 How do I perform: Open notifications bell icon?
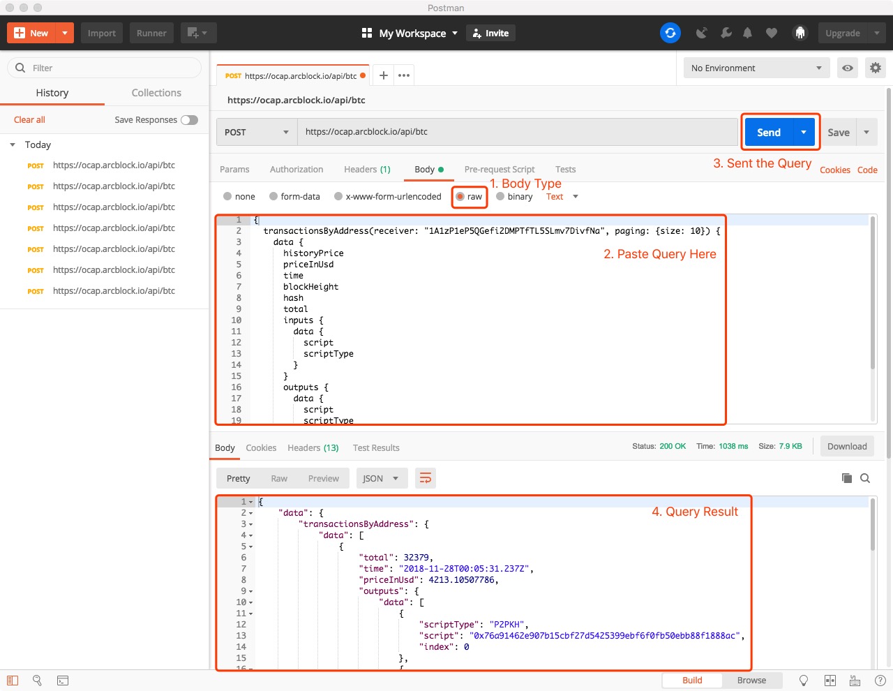click(748, 33)
